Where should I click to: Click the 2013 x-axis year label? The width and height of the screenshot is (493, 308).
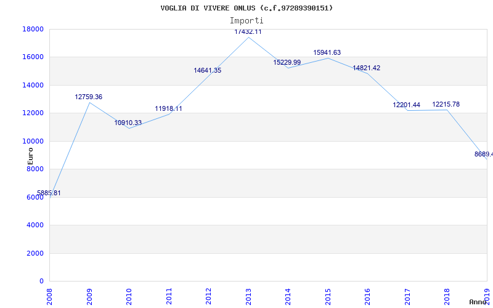pos(248,297)
